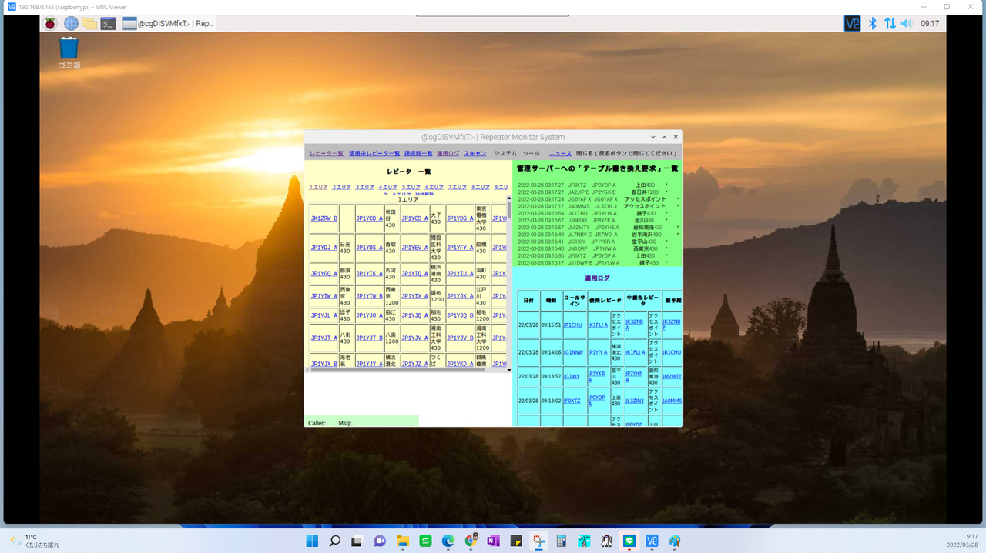Image resolution: width=986 pixels, height=553 pixels.
Task: Jump to 3エリア area link
Action: pos(365,187)
